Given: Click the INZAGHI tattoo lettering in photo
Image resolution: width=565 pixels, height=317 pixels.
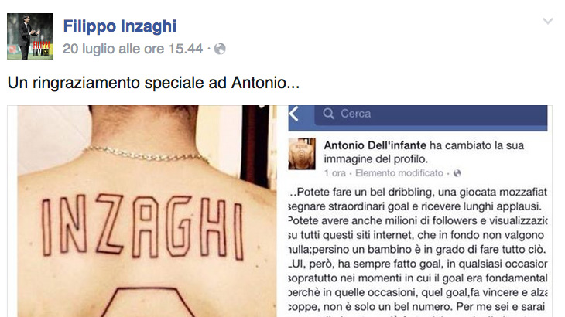Looking at the screenshot, I should coord(142,227).
